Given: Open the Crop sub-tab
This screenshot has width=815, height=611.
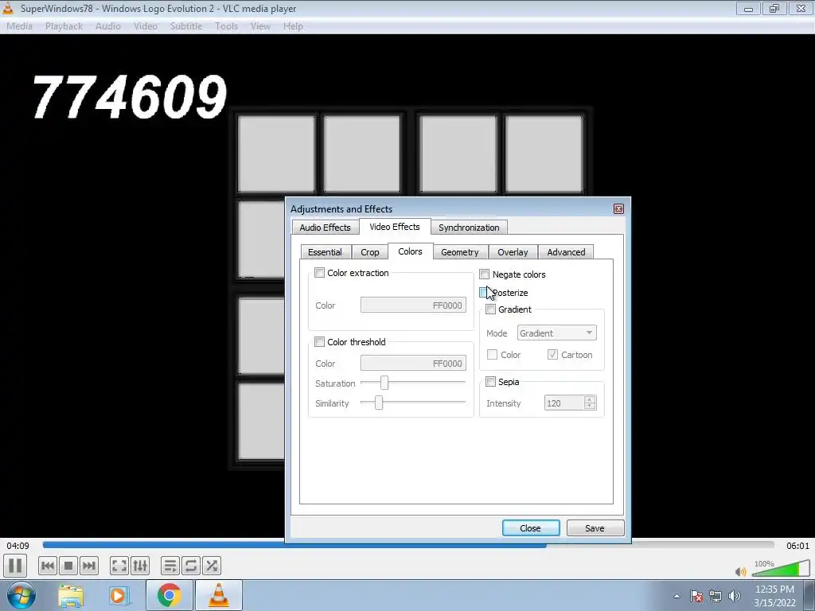Looking at the screenshot, I should [369, 252].
